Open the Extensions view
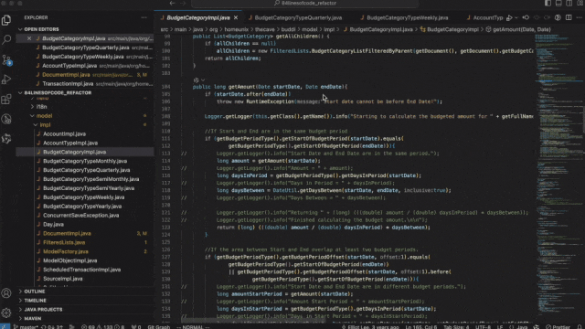Viewport: 585px width, 329px height. [x=6, y=100]
